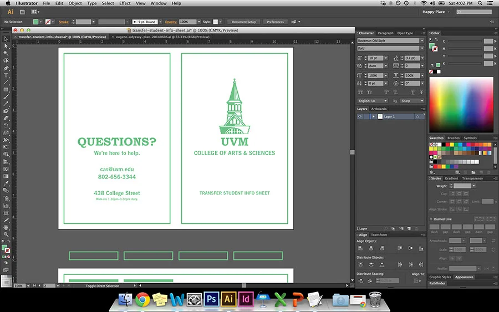Click the Layer 1 target circle
Screen dimensions: 499x312
coord(417,117)
